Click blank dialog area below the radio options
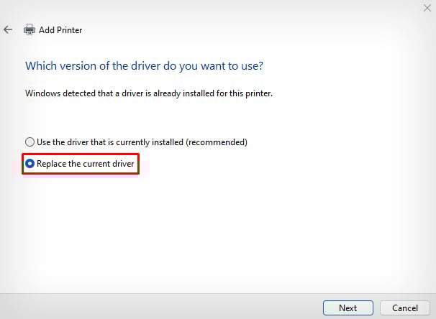The width and height of the screenshot is (436, 319). 216,230
